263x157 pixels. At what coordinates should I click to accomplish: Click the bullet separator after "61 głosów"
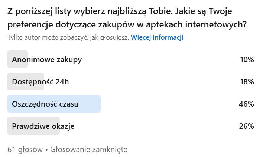pos(47,150)
